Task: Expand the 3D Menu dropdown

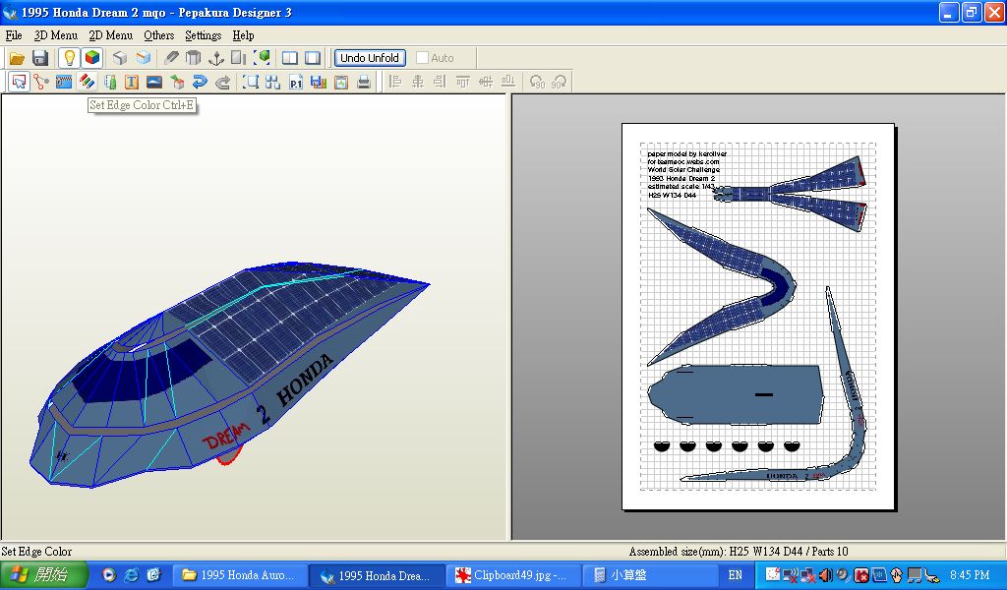Action: pyautogui.click(x=55, y=35)
